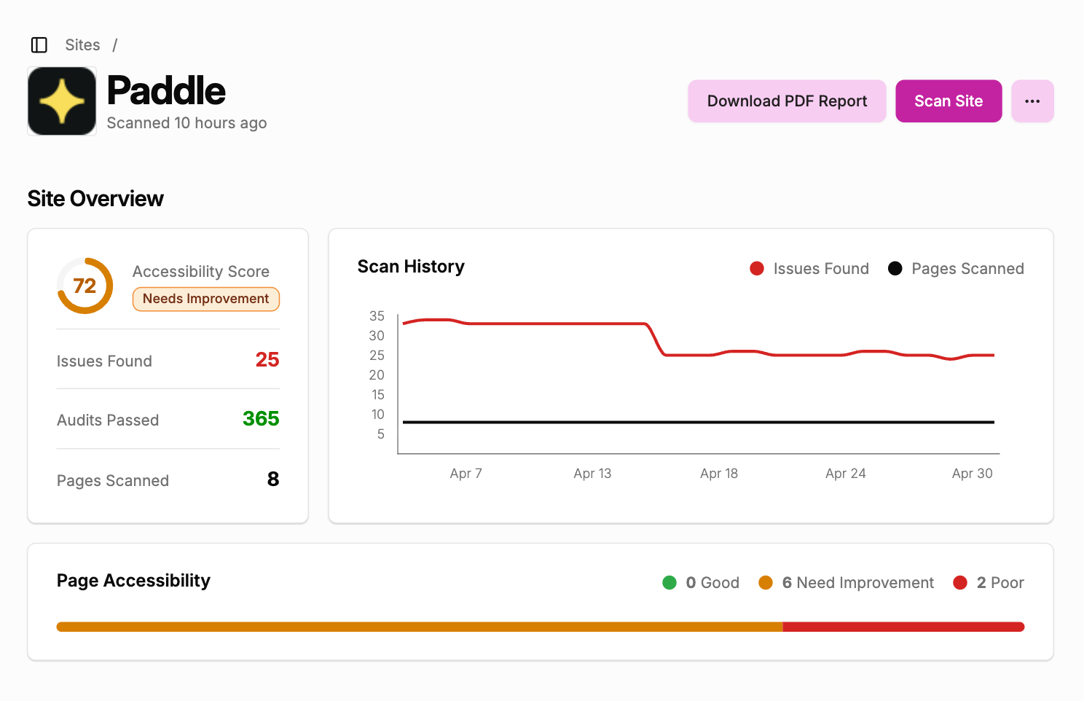Click the Scanned 10 hours ago text

[187, 123]
